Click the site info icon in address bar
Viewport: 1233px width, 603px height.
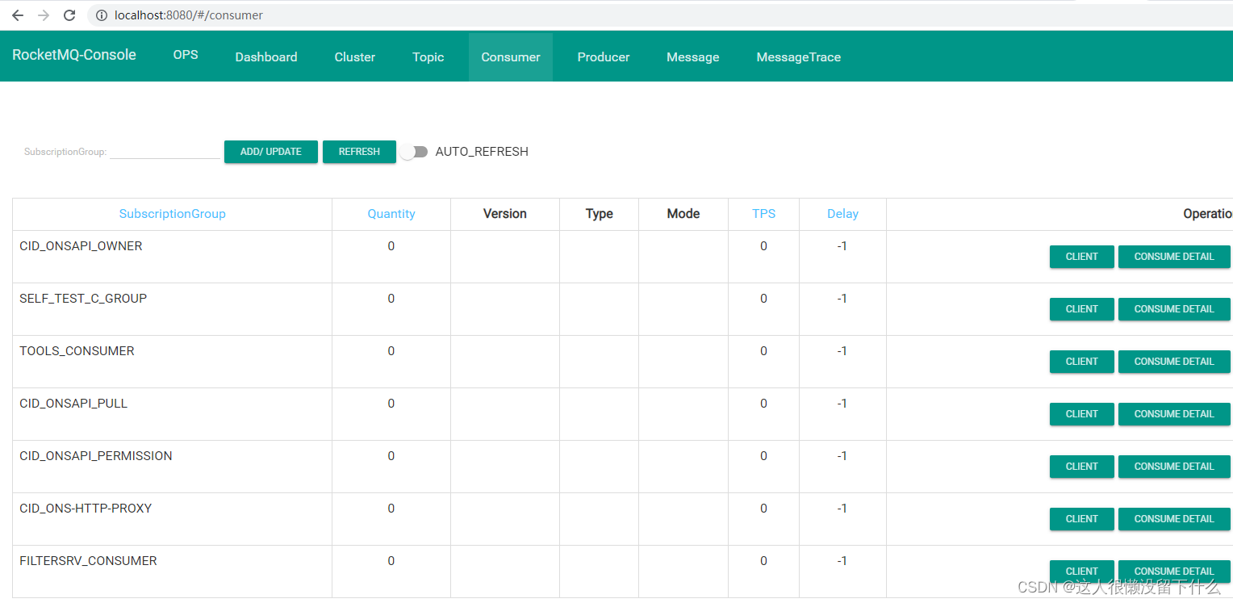[x=101, y=15]
